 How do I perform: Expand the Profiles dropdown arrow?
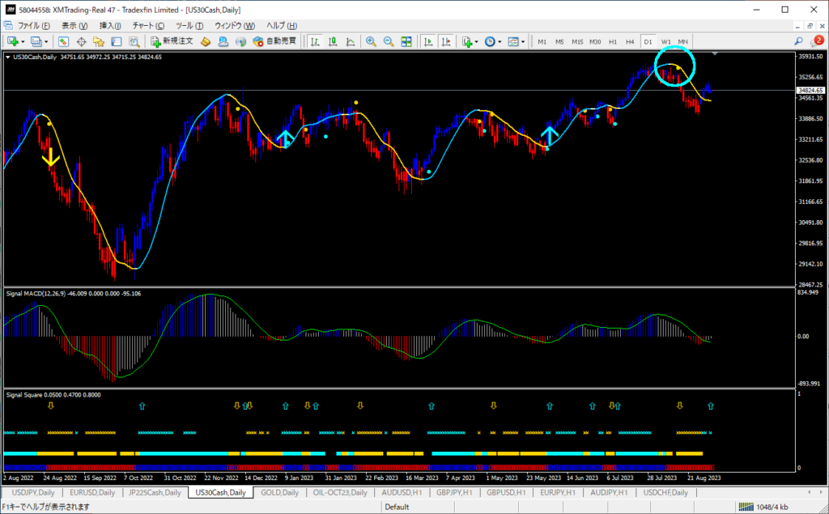coord(46,42)
